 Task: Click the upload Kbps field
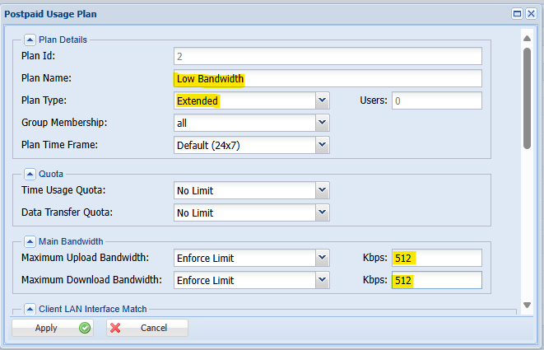(437, 258)
